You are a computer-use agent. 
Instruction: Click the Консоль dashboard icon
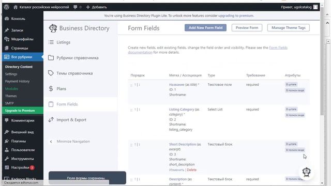(x=7, y=19)
